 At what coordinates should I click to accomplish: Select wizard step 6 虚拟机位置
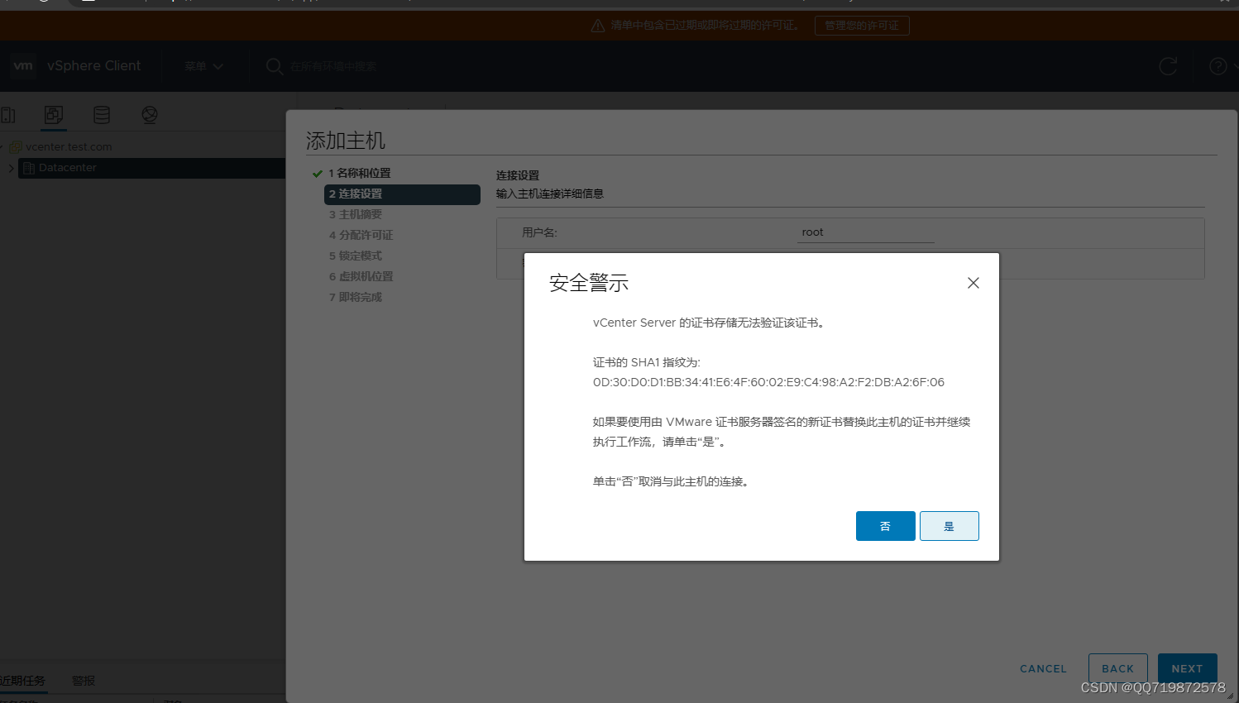click(361, 276)
